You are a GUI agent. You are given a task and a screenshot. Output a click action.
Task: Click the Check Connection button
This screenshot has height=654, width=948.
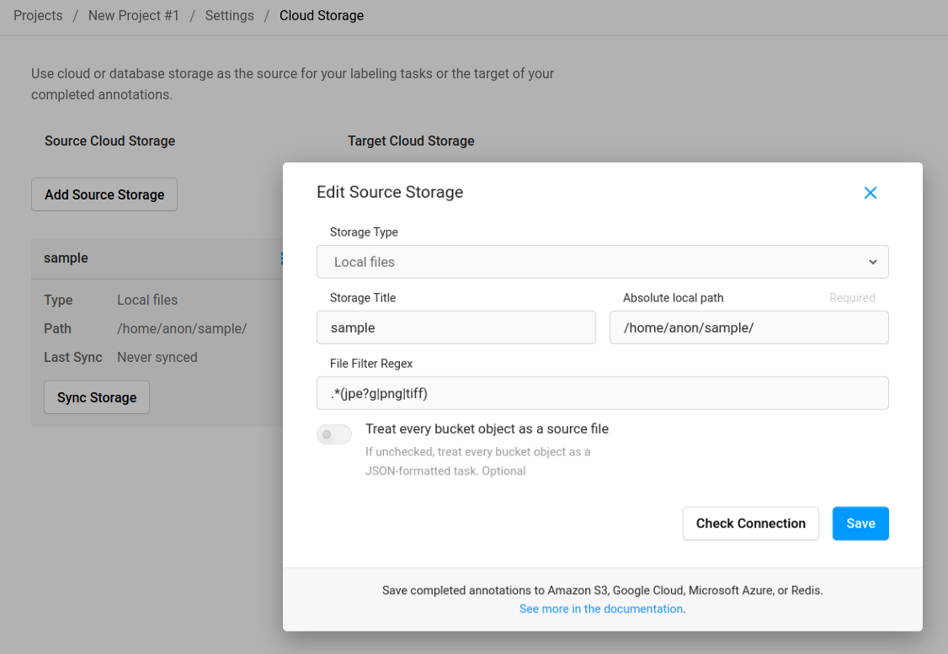[750, 523]
